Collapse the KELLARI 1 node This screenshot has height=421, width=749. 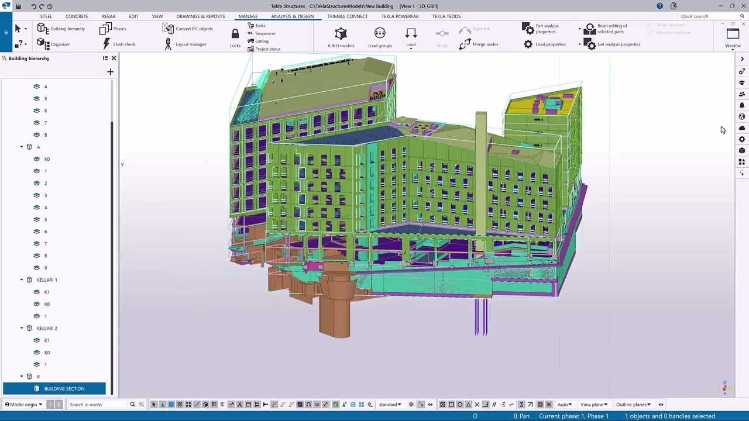click(x=22, y=279)
